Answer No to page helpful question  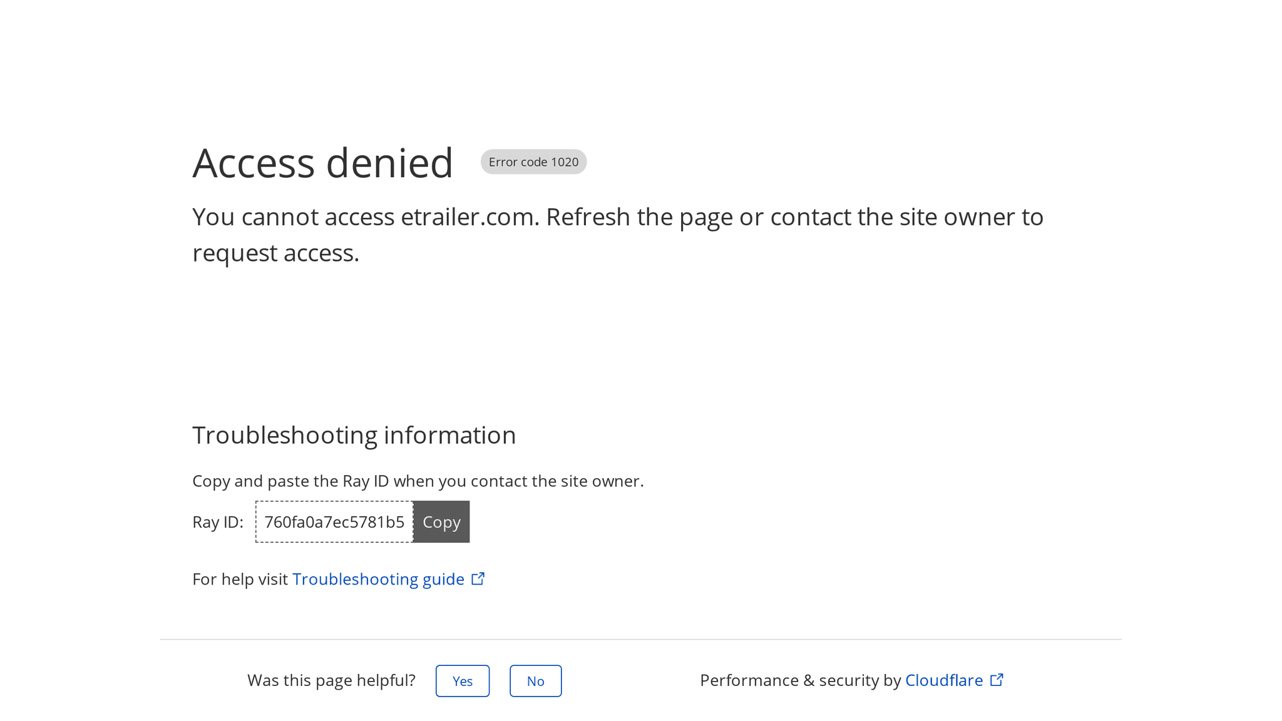(x=535, y=680)
